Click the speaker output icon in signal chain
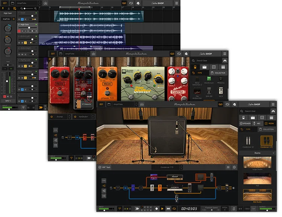The height and width of the screenshot is (217, 282). click(233, 188)
